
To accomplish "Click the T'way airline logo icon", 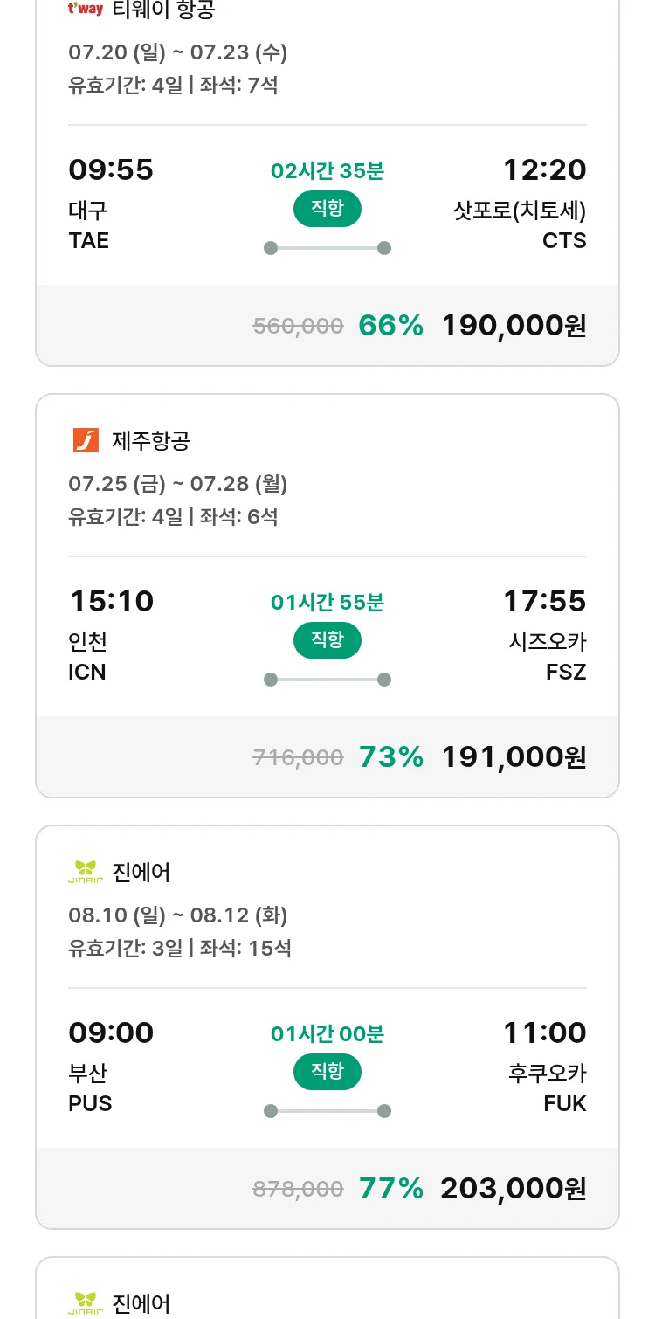I will pyautogui.click(x=86, y=10).
